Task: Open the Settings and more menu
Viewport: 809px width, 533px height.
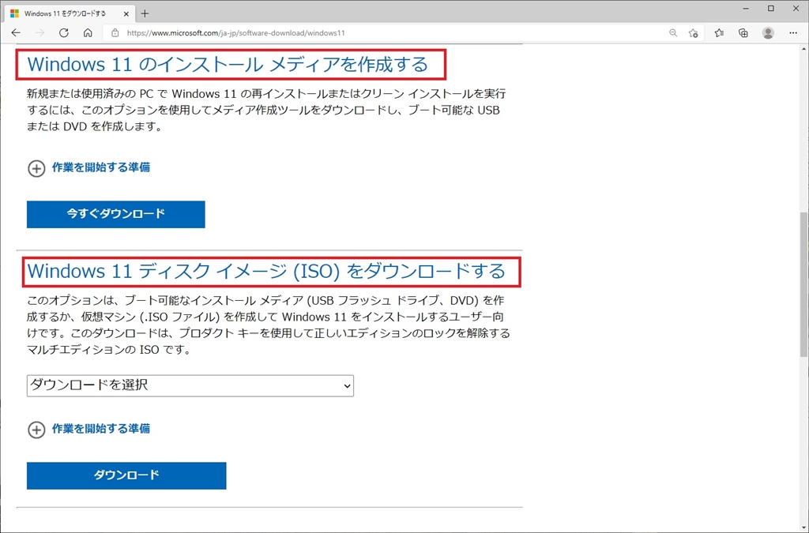Action: [793, 33]
